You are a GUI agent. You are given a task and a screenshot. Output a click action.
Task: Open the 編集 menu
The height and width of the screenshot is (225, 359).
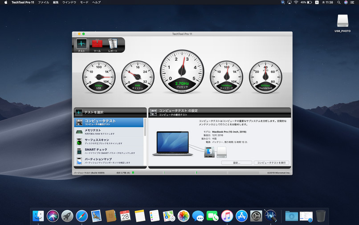coord(56,2)
